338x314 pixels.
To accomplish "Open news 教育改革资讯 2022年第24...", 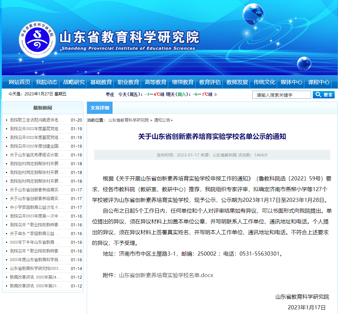I will pyautogui.click(x=36, y=277).
